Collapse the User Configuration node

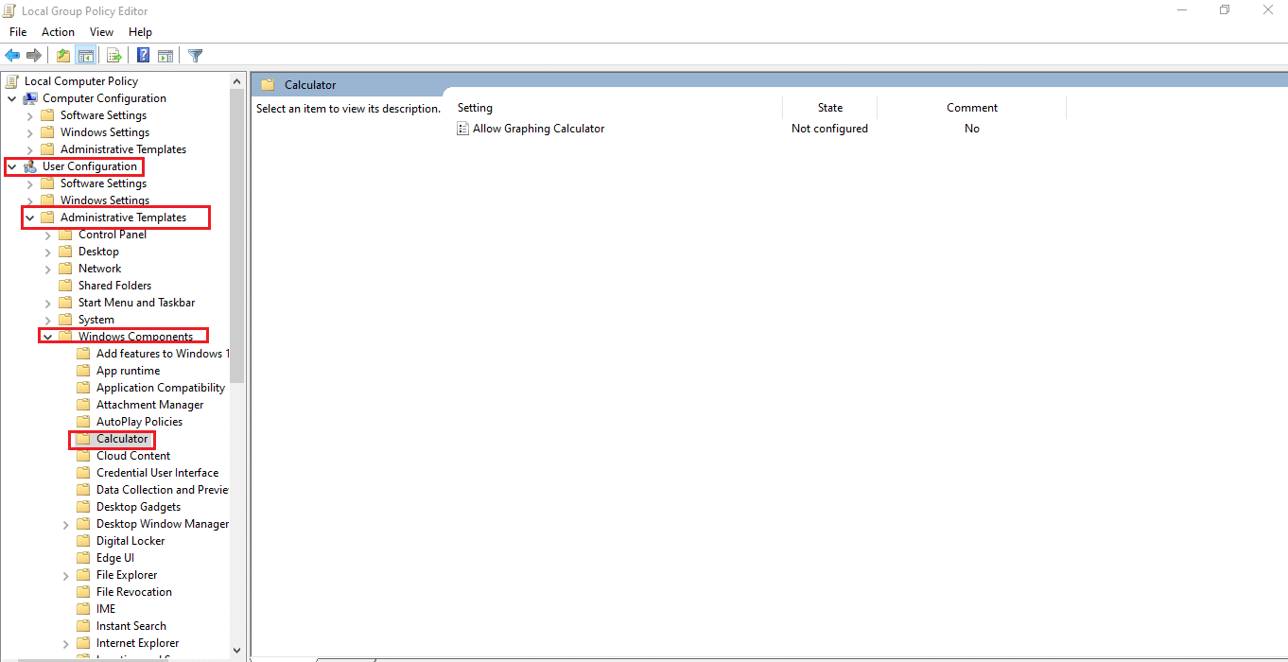click(11, 166)
